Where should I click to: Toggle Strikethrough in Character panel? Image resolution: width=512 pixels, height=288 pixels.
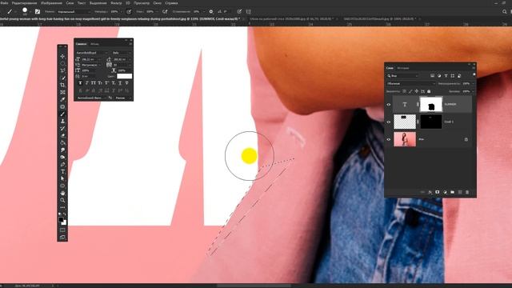tap(126, 83)
